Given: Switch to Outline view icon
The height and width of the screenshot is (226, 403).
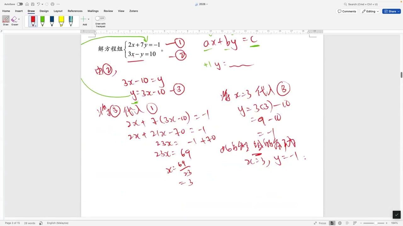Looking at the screenshot, I should click(347, 223).
